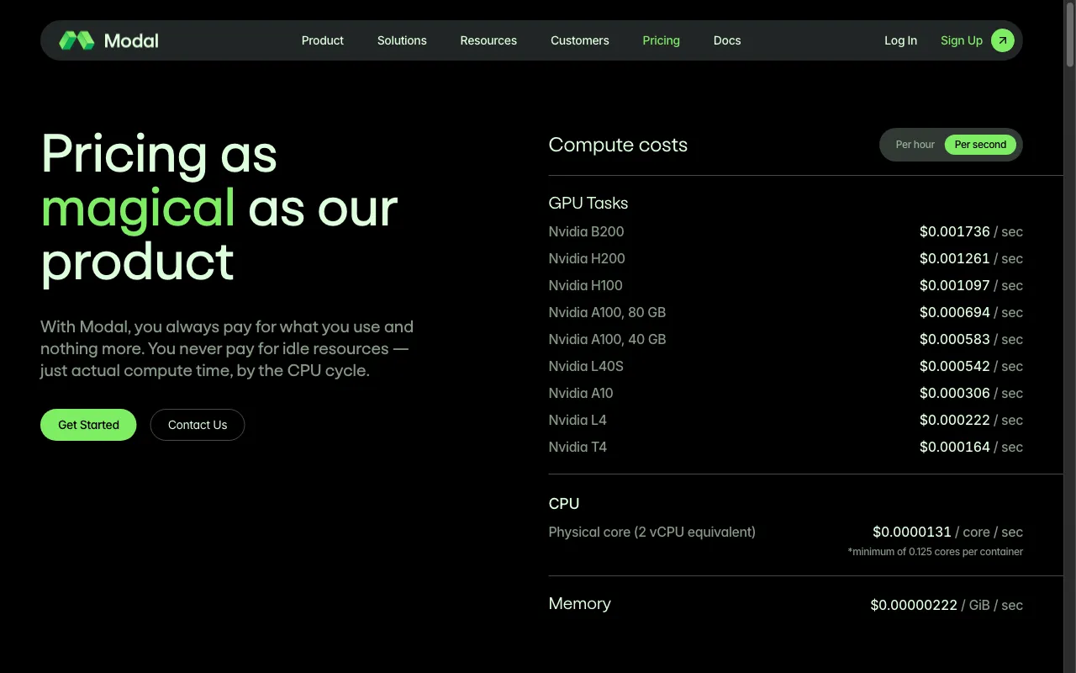Click the Contact Us button
1076x673 pixels.
198,425
